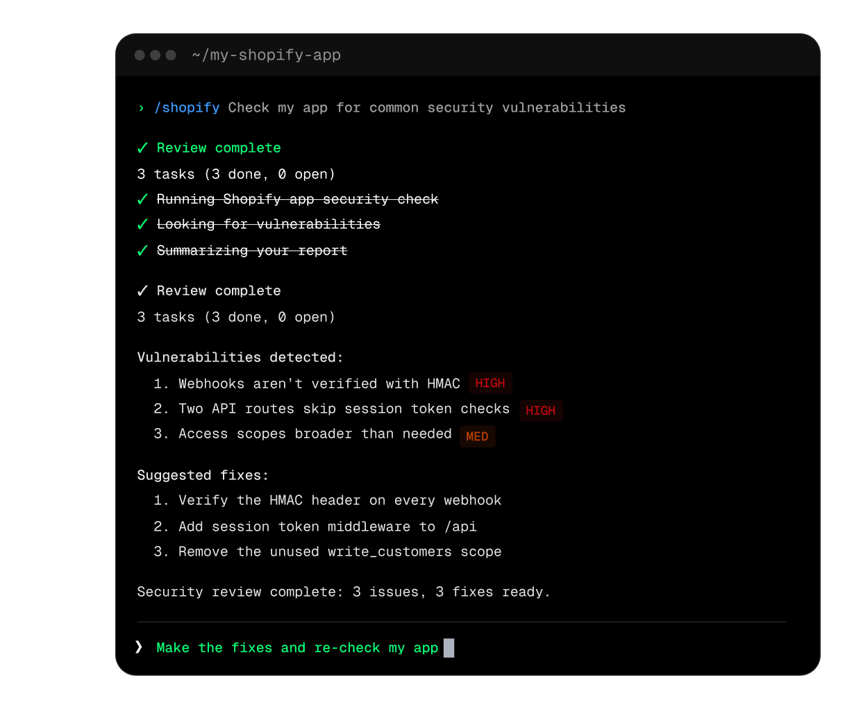The image size is (854, 709).
Task: Click the third gray window control dot
Action: pyautogui.click(x=171, y=55)
